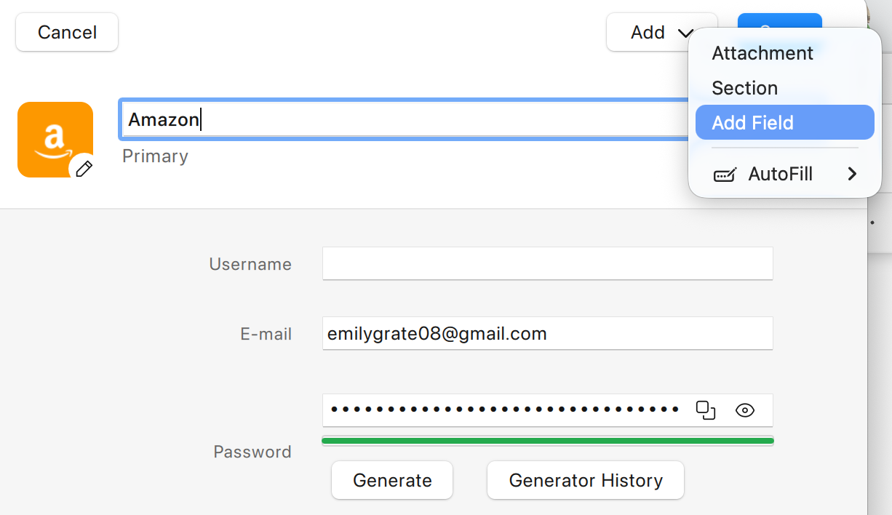This screenshot has width=892, height=515.
Task: Click the E-mail field with emilygrate08@gmail.com
Action: coord(548,333)
